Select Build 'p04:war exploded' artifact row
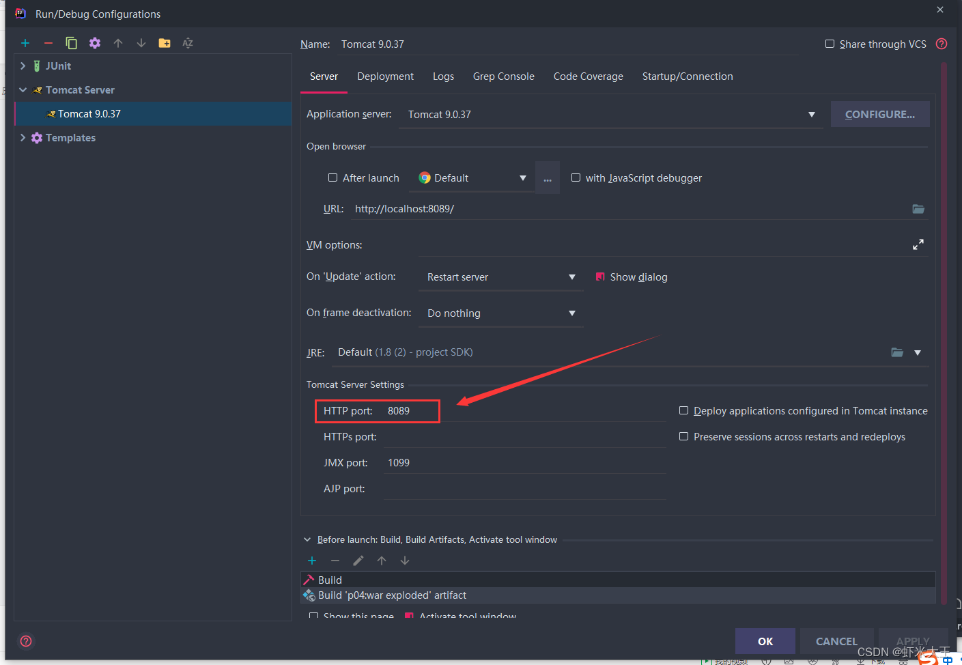This screenshot has width=962, height=665. pos(618,595)
